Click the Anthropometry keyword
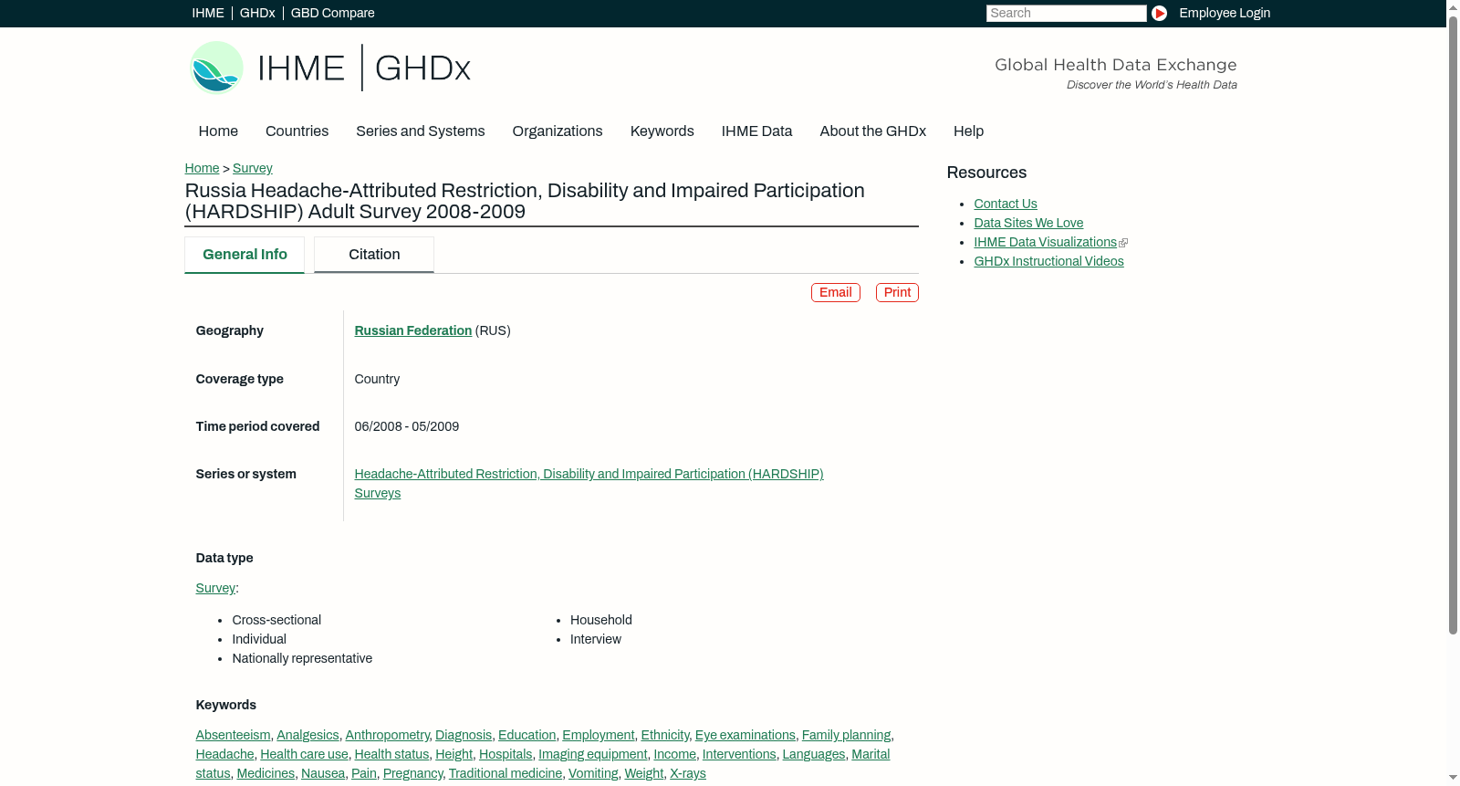The width and height of the screenshot is (1460, 786). (x=387, y=736)
